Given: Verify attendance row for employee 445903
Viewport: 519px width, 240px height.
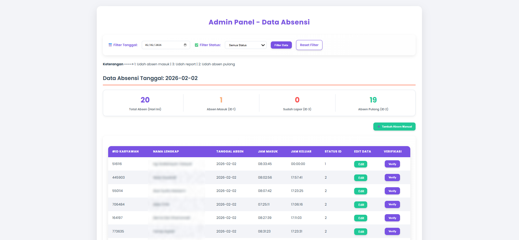Looking at the screenshot, I should coord(392,177).
